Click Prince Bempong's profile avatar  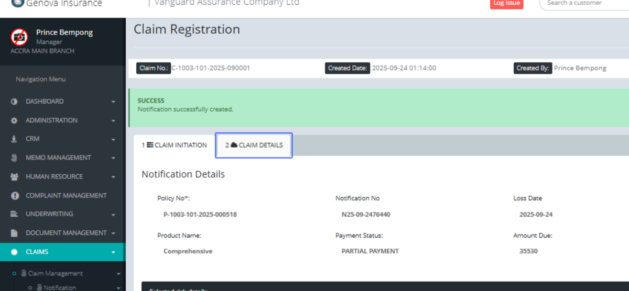tap(19, 37)
